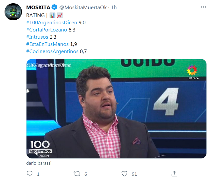
Task: Retweet this post using the arrows icon
Action: coord(77,174)
